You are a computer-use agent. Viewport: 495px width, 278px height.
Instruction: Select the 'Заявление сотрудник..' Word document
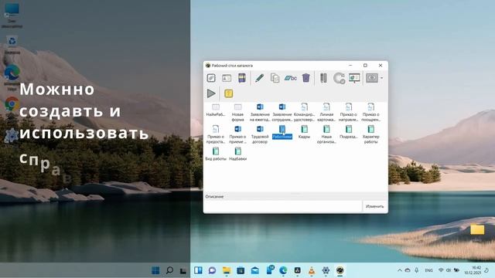pos(282,113)
